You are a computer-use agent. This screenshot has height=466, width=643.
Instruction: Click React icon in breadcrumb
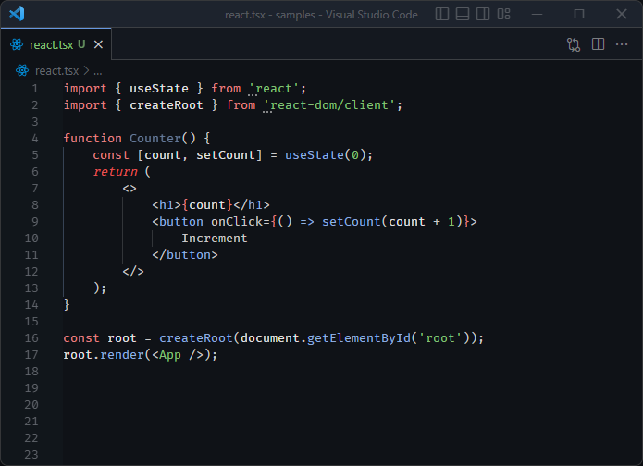click(x=22, y=70)
